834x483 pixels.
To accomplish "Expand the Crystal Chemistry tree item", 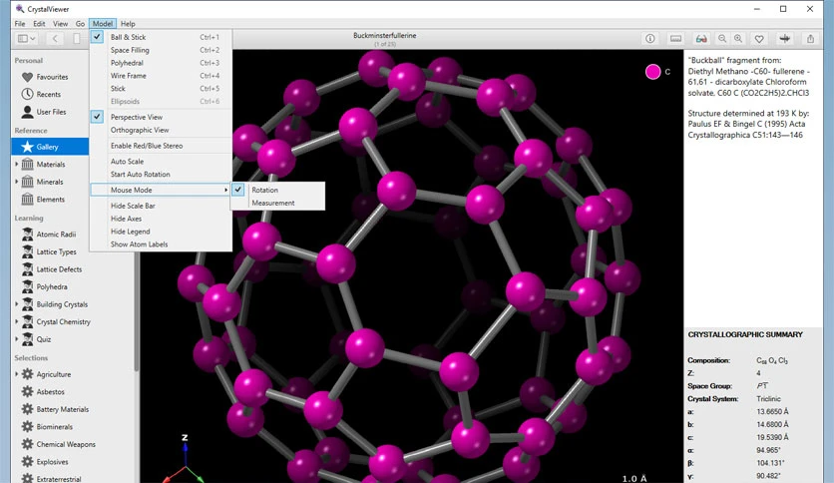I will (x=17, y=321).
